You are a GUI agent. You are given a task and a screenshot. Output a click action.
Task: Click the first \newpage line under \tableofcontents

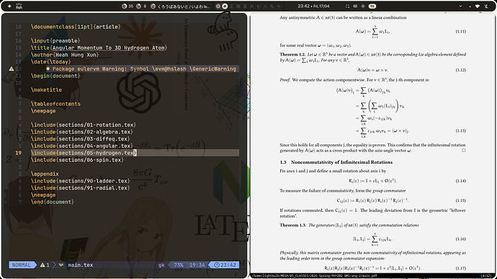point(43,111)
